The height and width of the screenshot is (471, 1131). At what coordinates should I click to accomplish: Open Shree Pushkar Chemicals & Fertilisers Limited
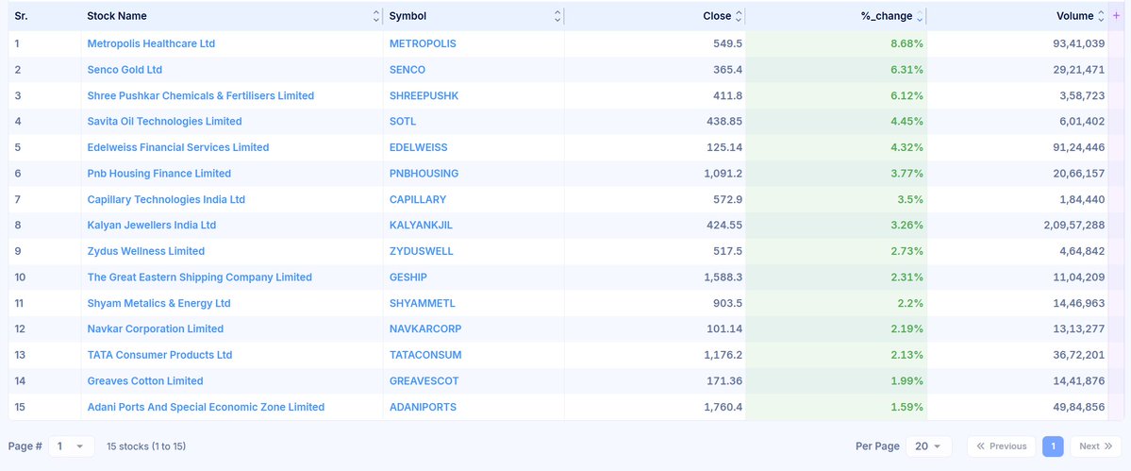point(201,95)
